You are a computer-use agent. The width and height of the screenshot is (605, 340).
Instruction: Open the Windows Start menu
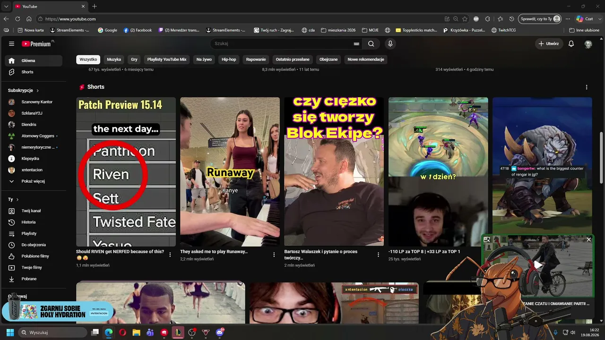click(x=10, y=332)
